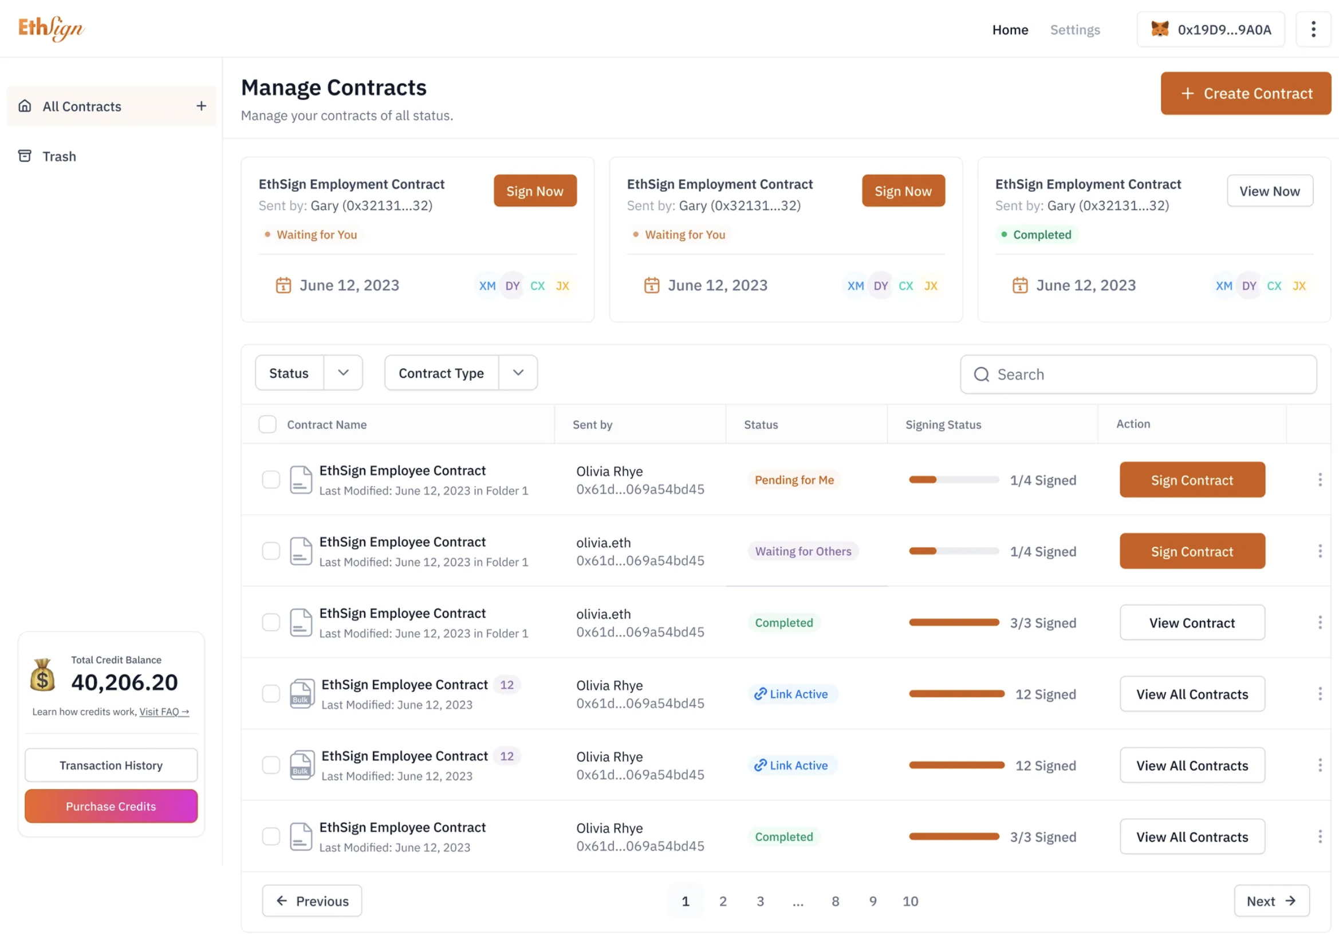
Task: Click the EthSign logo
Action: (x=52, y=29)
